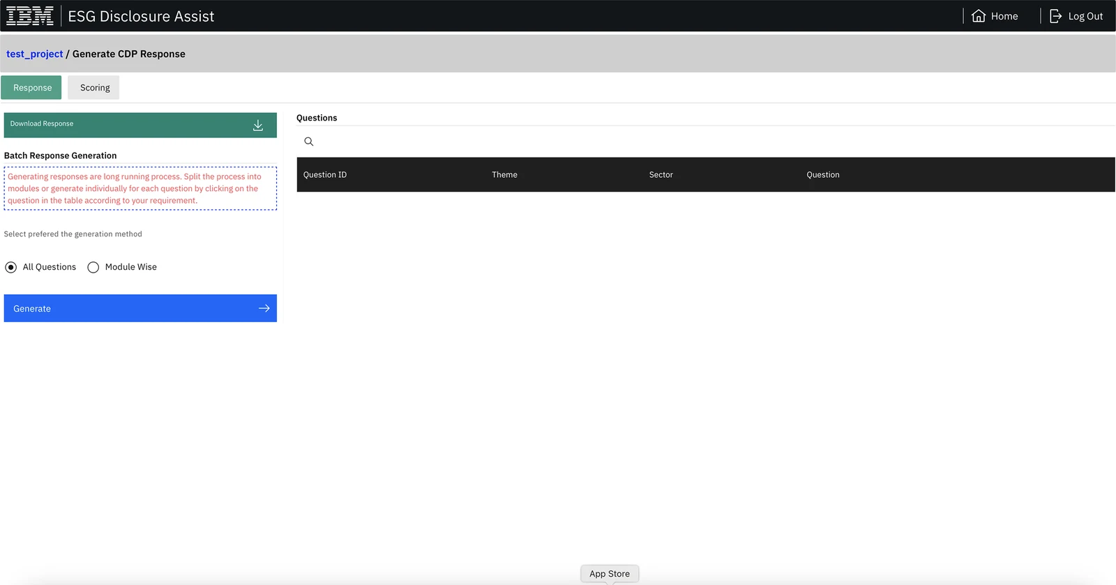Sort by the Question ID column header
This screenshot has height=585, width=1116.
point(325,174)
